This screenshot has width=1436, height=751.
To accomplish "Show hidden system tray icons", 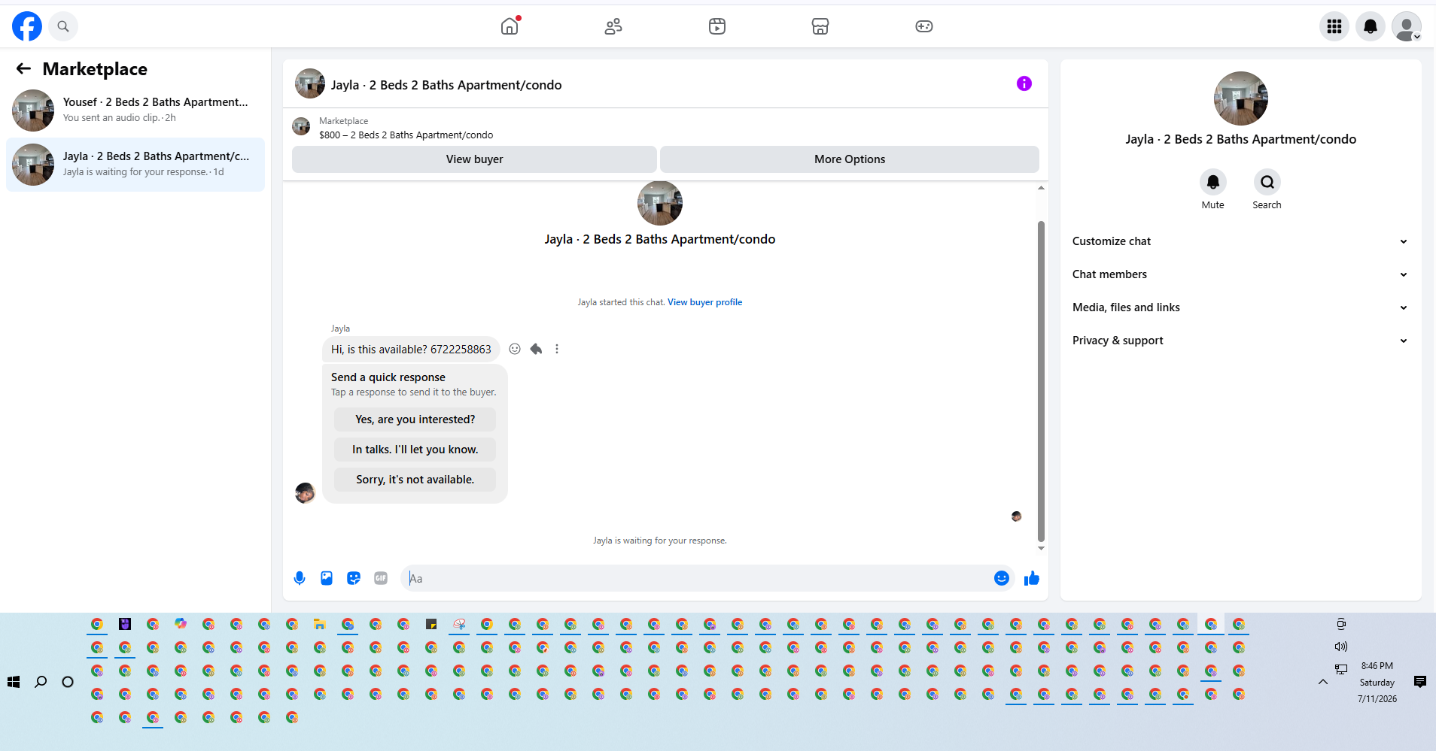I will [1323, 682].
